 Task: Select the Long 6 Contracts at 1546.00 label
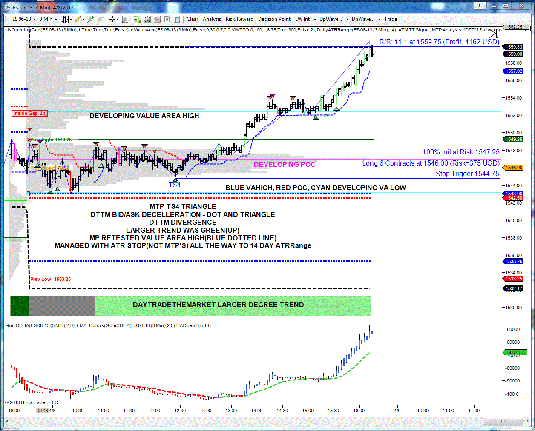pyautogui.click(x=431, y=163)
